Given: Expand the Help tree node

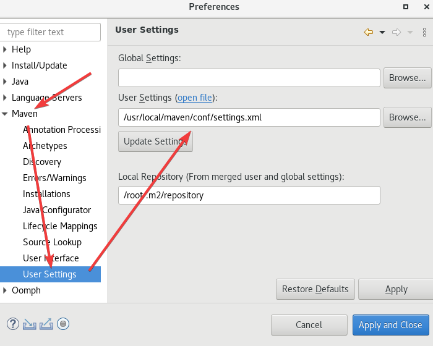Looking at the screenshot, I should click(x=5, y=49).
